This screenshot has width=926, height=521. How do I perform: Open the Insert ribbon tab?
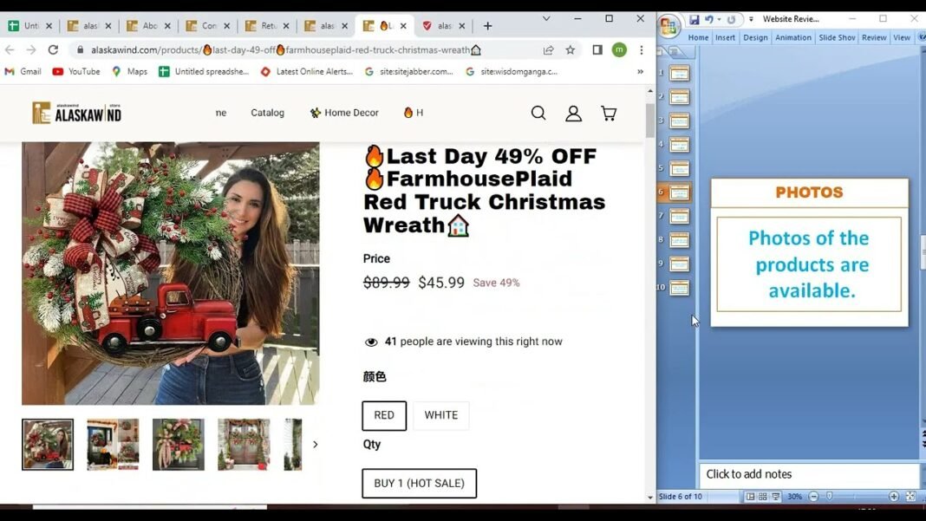(x=725, y=37)
